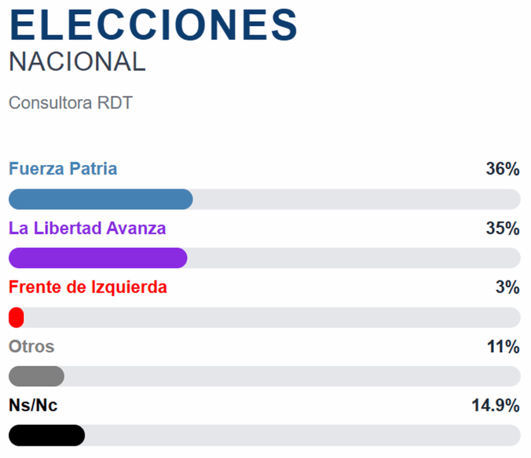
Task: Click the empty track of Fuerza Patria bar
Action: [x=357, y=199]
